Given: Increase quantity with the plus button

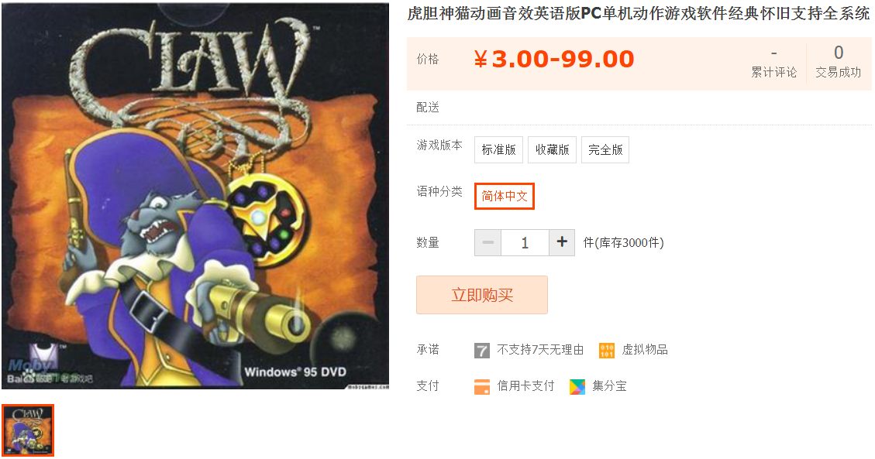Looking at the screenshot, I should click(x=562, y=242).
